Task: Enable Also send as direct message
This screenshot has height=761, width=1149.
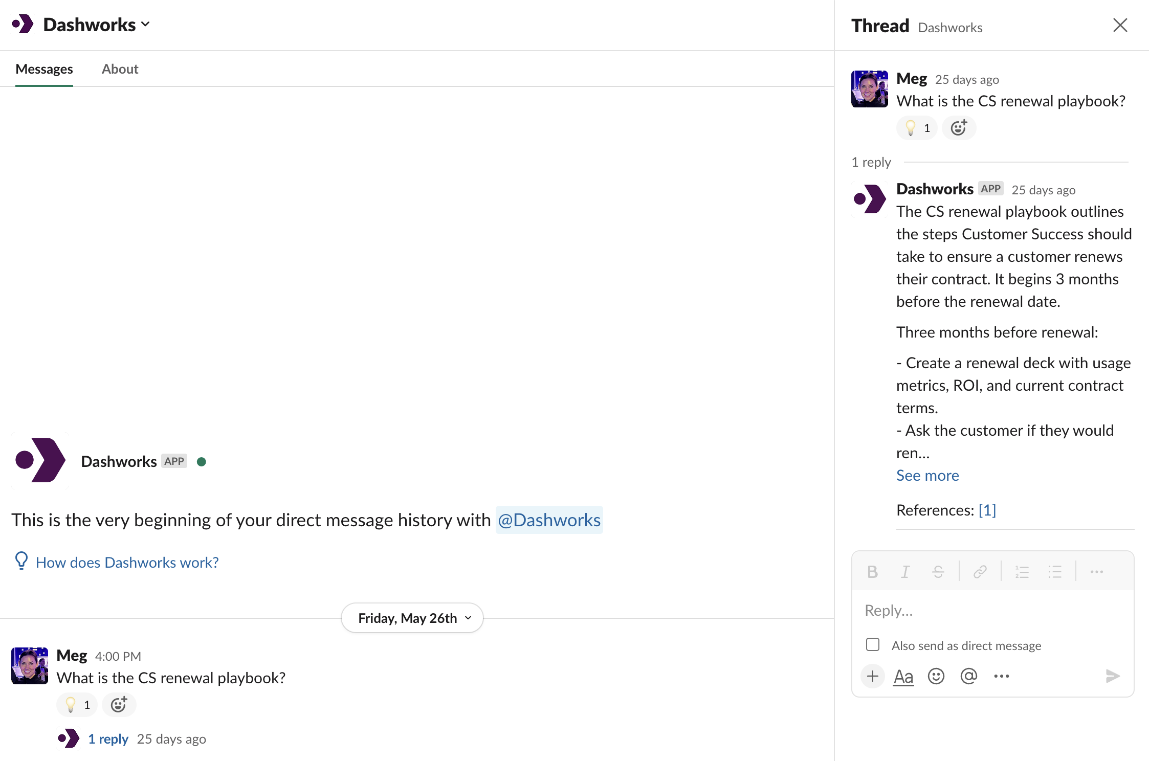Action: tap(873, 644)
